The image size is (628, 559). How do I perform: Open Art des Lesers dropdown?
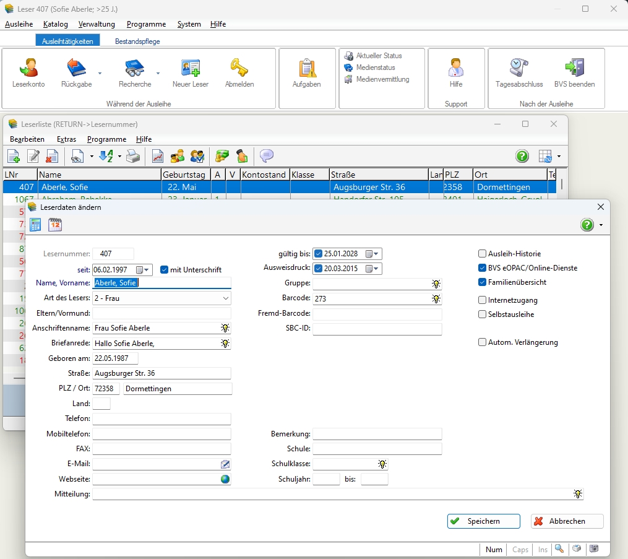[x=225, y=298]
